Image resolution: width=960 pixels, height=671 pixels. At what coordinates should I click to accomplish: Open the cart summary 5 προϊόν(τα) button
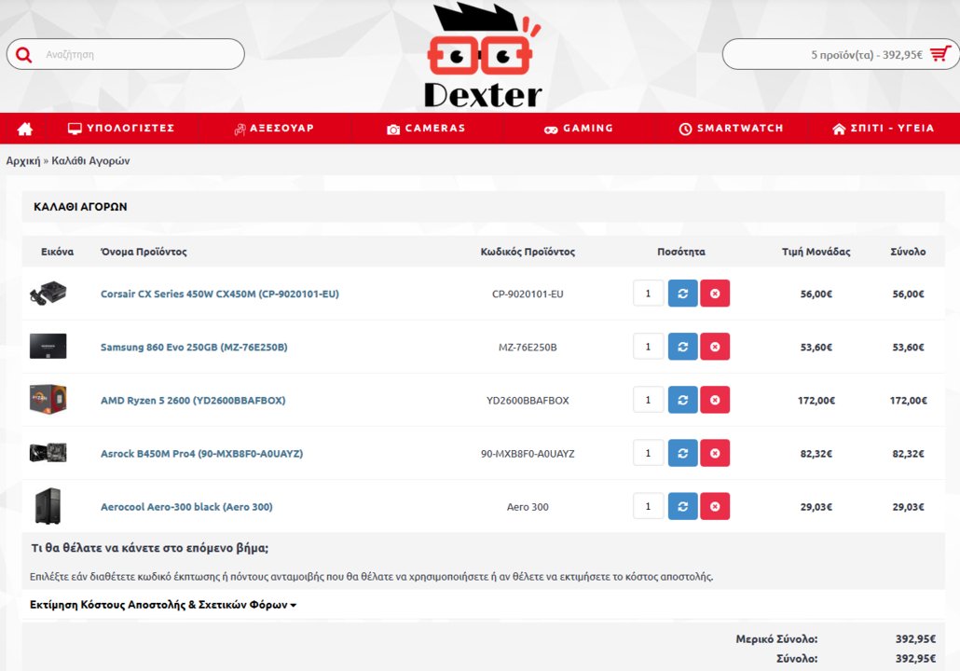(841, 54)
